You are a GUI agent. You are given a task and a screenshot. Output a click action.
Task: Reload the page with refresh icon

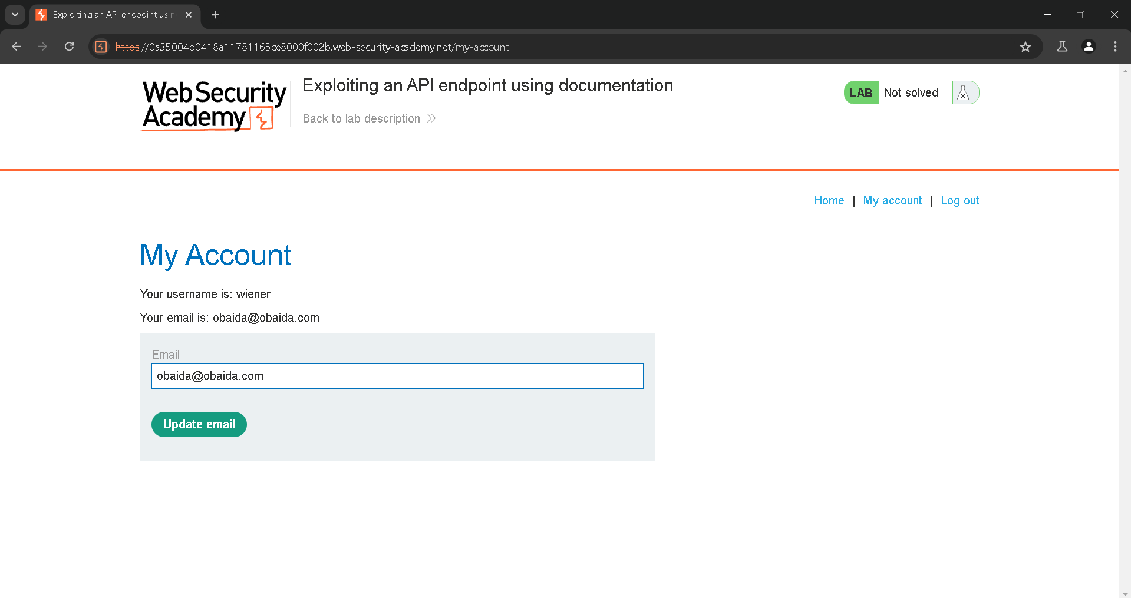[x=69, y=47]
